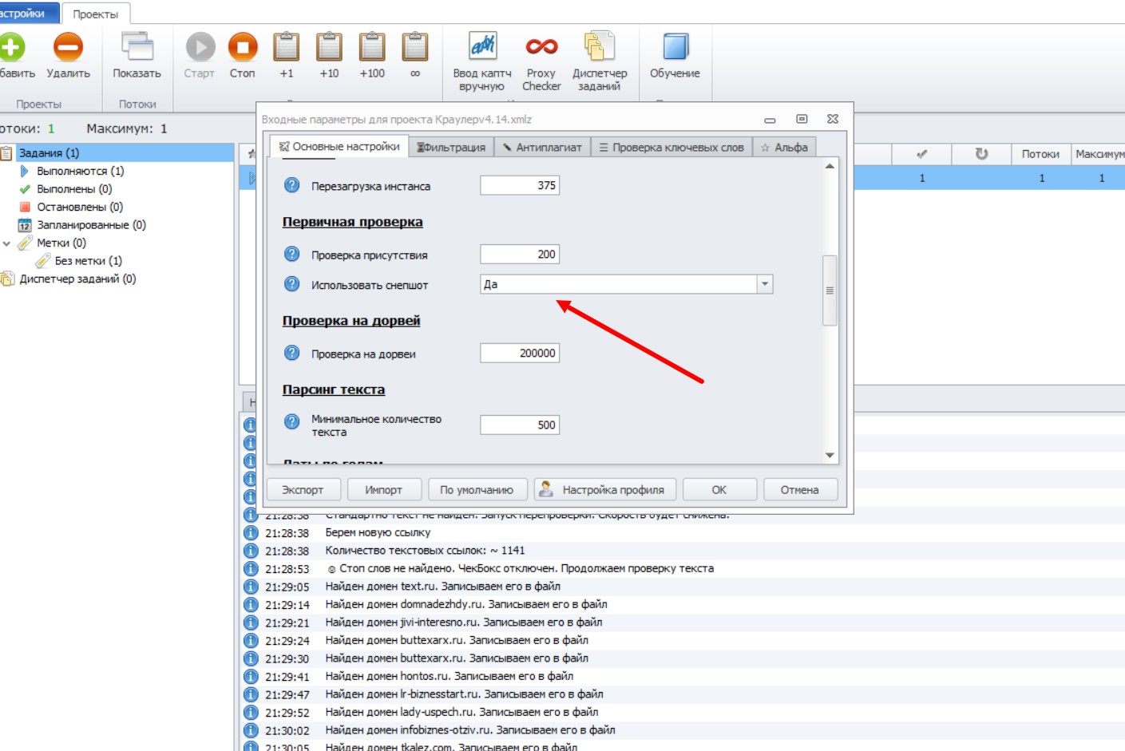Open Настройка профиля button
This screenshot has height=751, width=1125.
[604, 490]
